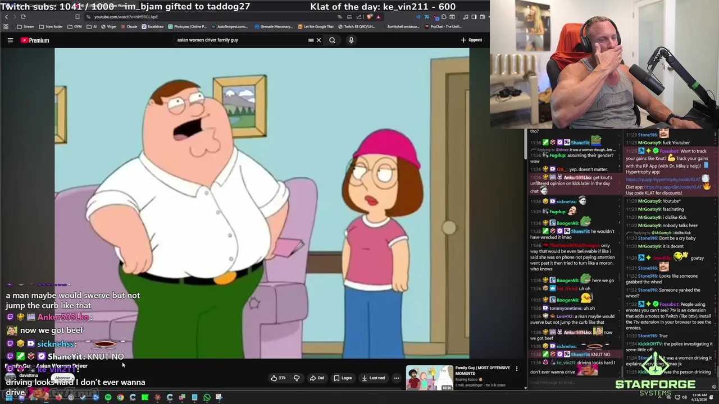The height and width of the screenshot is (404, 719).
Task: Start voice search with the microphone icon
Action: pyautogui.click(x=351, y=40)
